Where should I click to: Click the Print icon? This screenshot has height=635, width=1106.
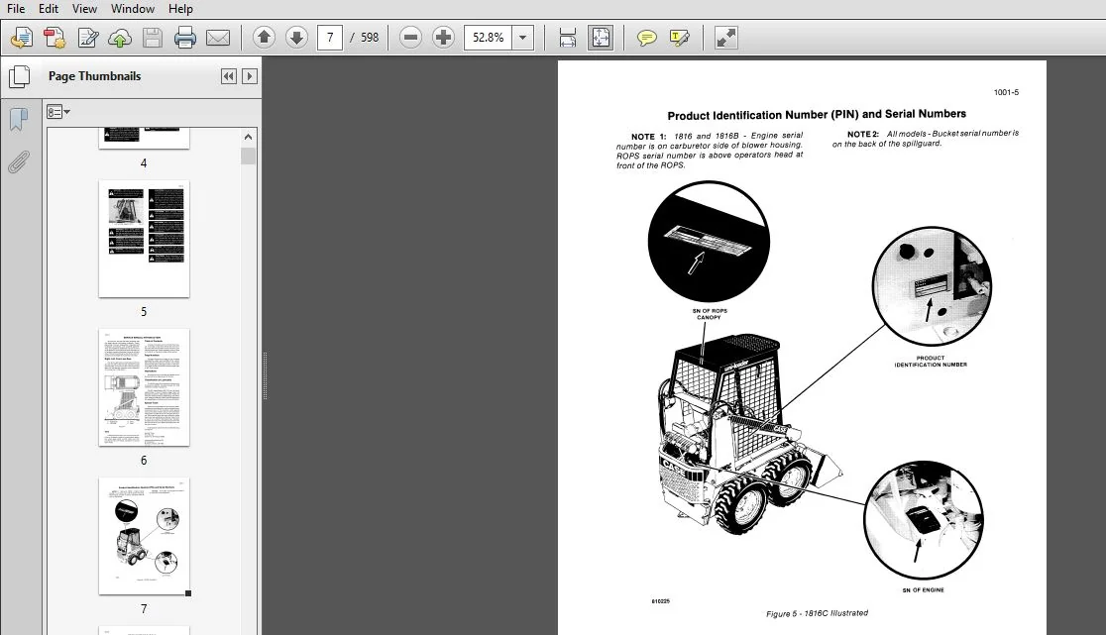184,38
